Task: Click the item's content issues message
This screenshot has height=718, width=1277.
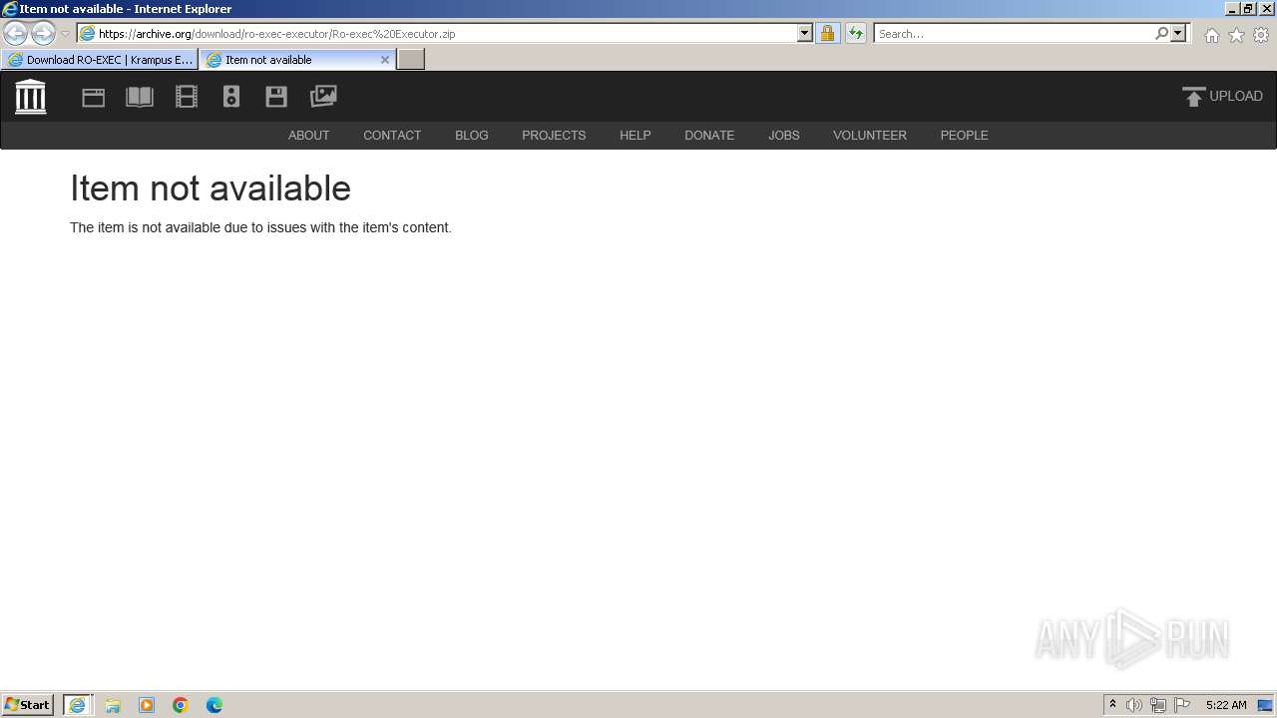Action: [260, 227]
